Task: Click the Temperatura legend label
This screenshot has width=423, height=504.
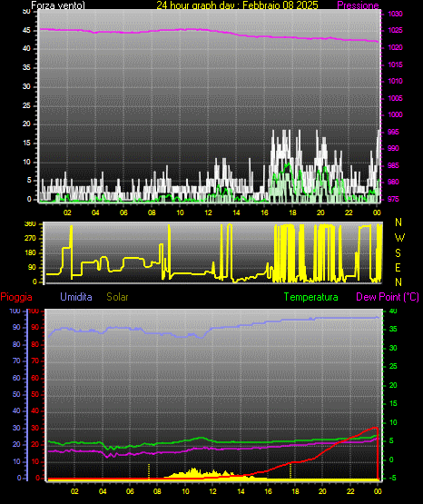Action: [x=311, y=297]
